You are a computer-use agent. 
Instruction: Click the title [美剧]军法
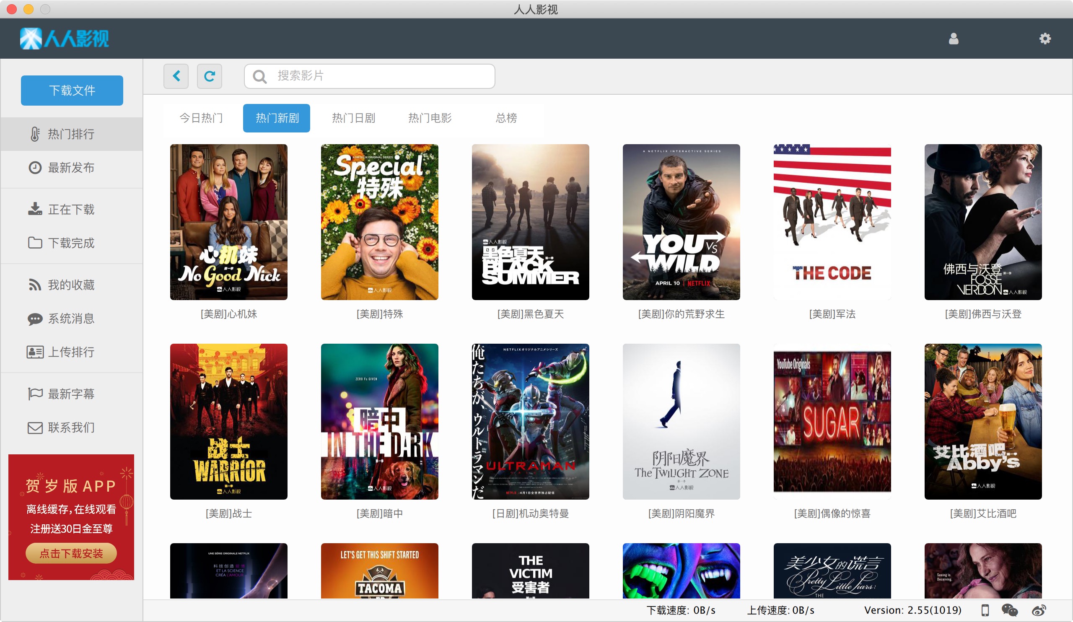click(832, 314)
